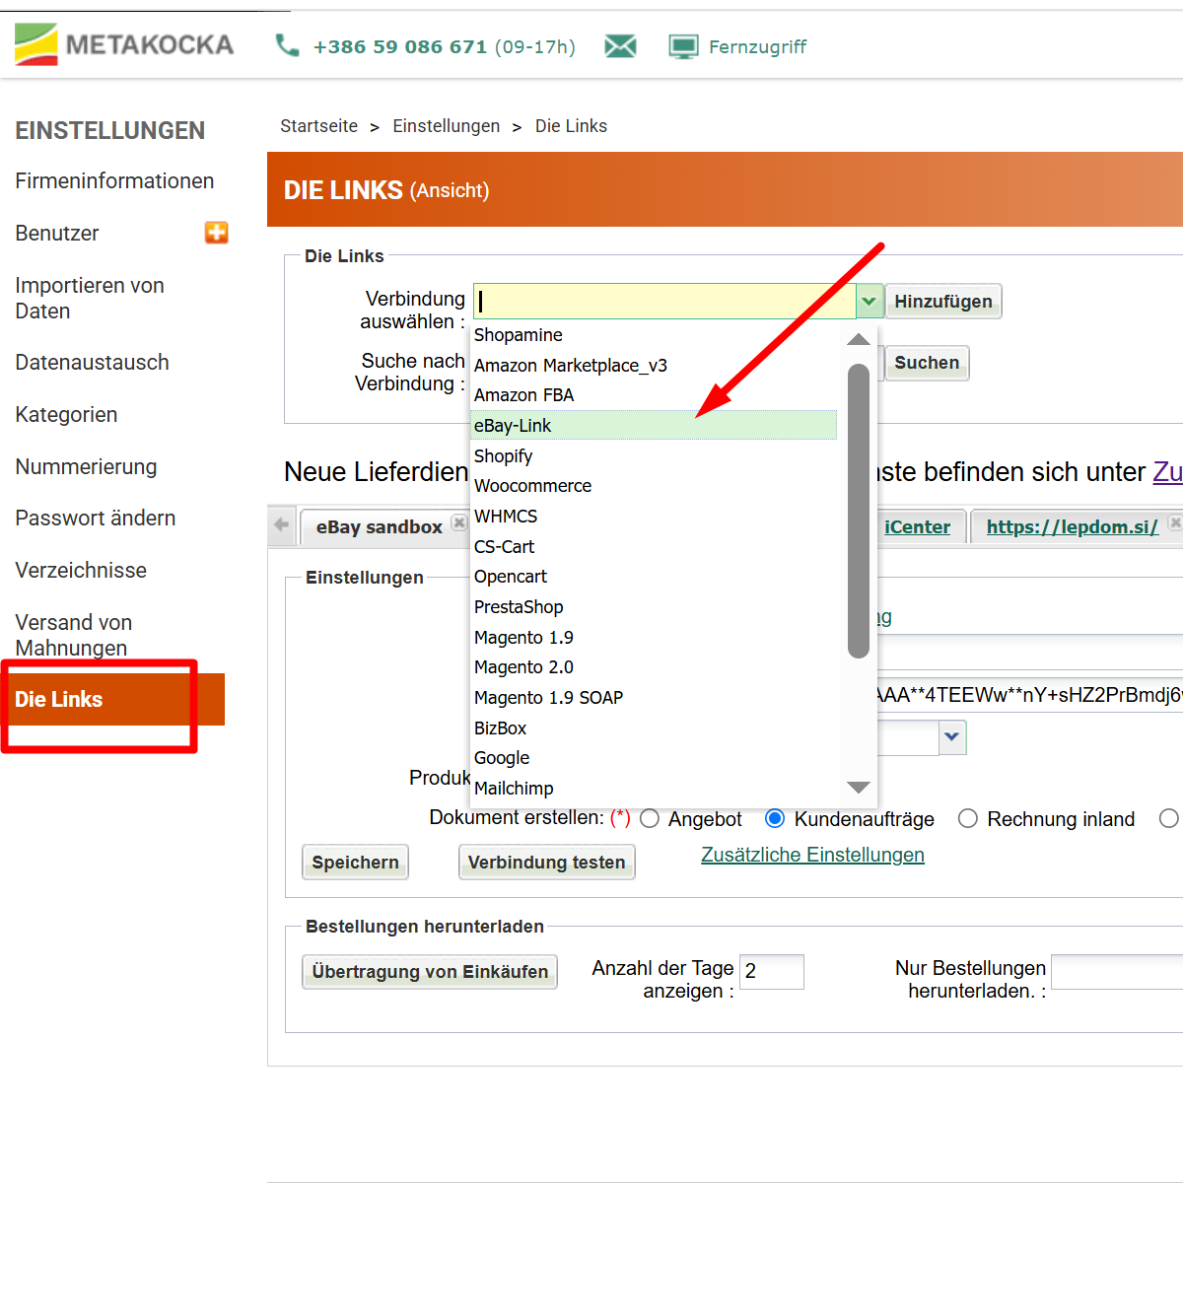Click the green phone icon
This screenshot has height=1316, width=1183.
pyautogui.click(x=287, y=45)
